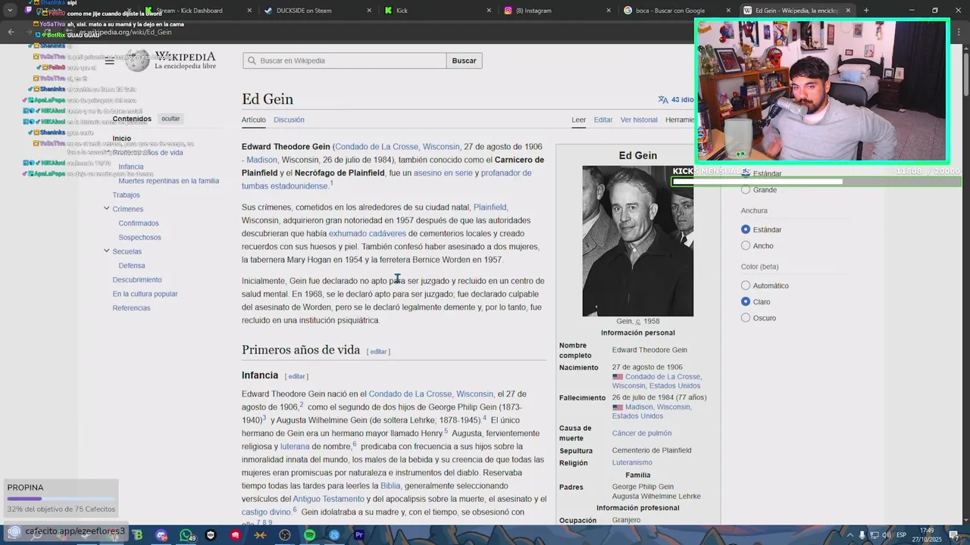Collapse the Crímenes contents section

pos(106,208)
